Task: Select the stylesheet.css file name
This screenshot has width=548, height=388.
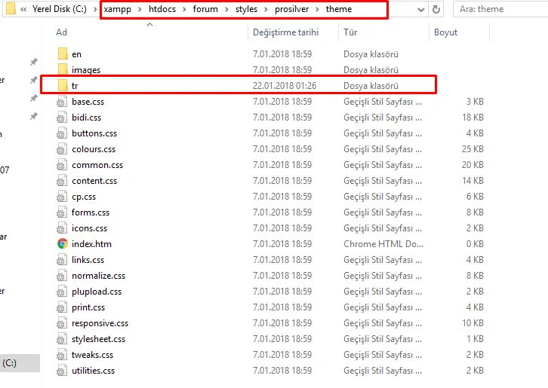Action: point(99,339)
